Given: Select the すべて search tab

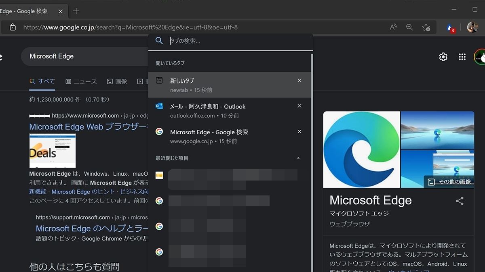Looking at the screenshot, I should [42, 81].
